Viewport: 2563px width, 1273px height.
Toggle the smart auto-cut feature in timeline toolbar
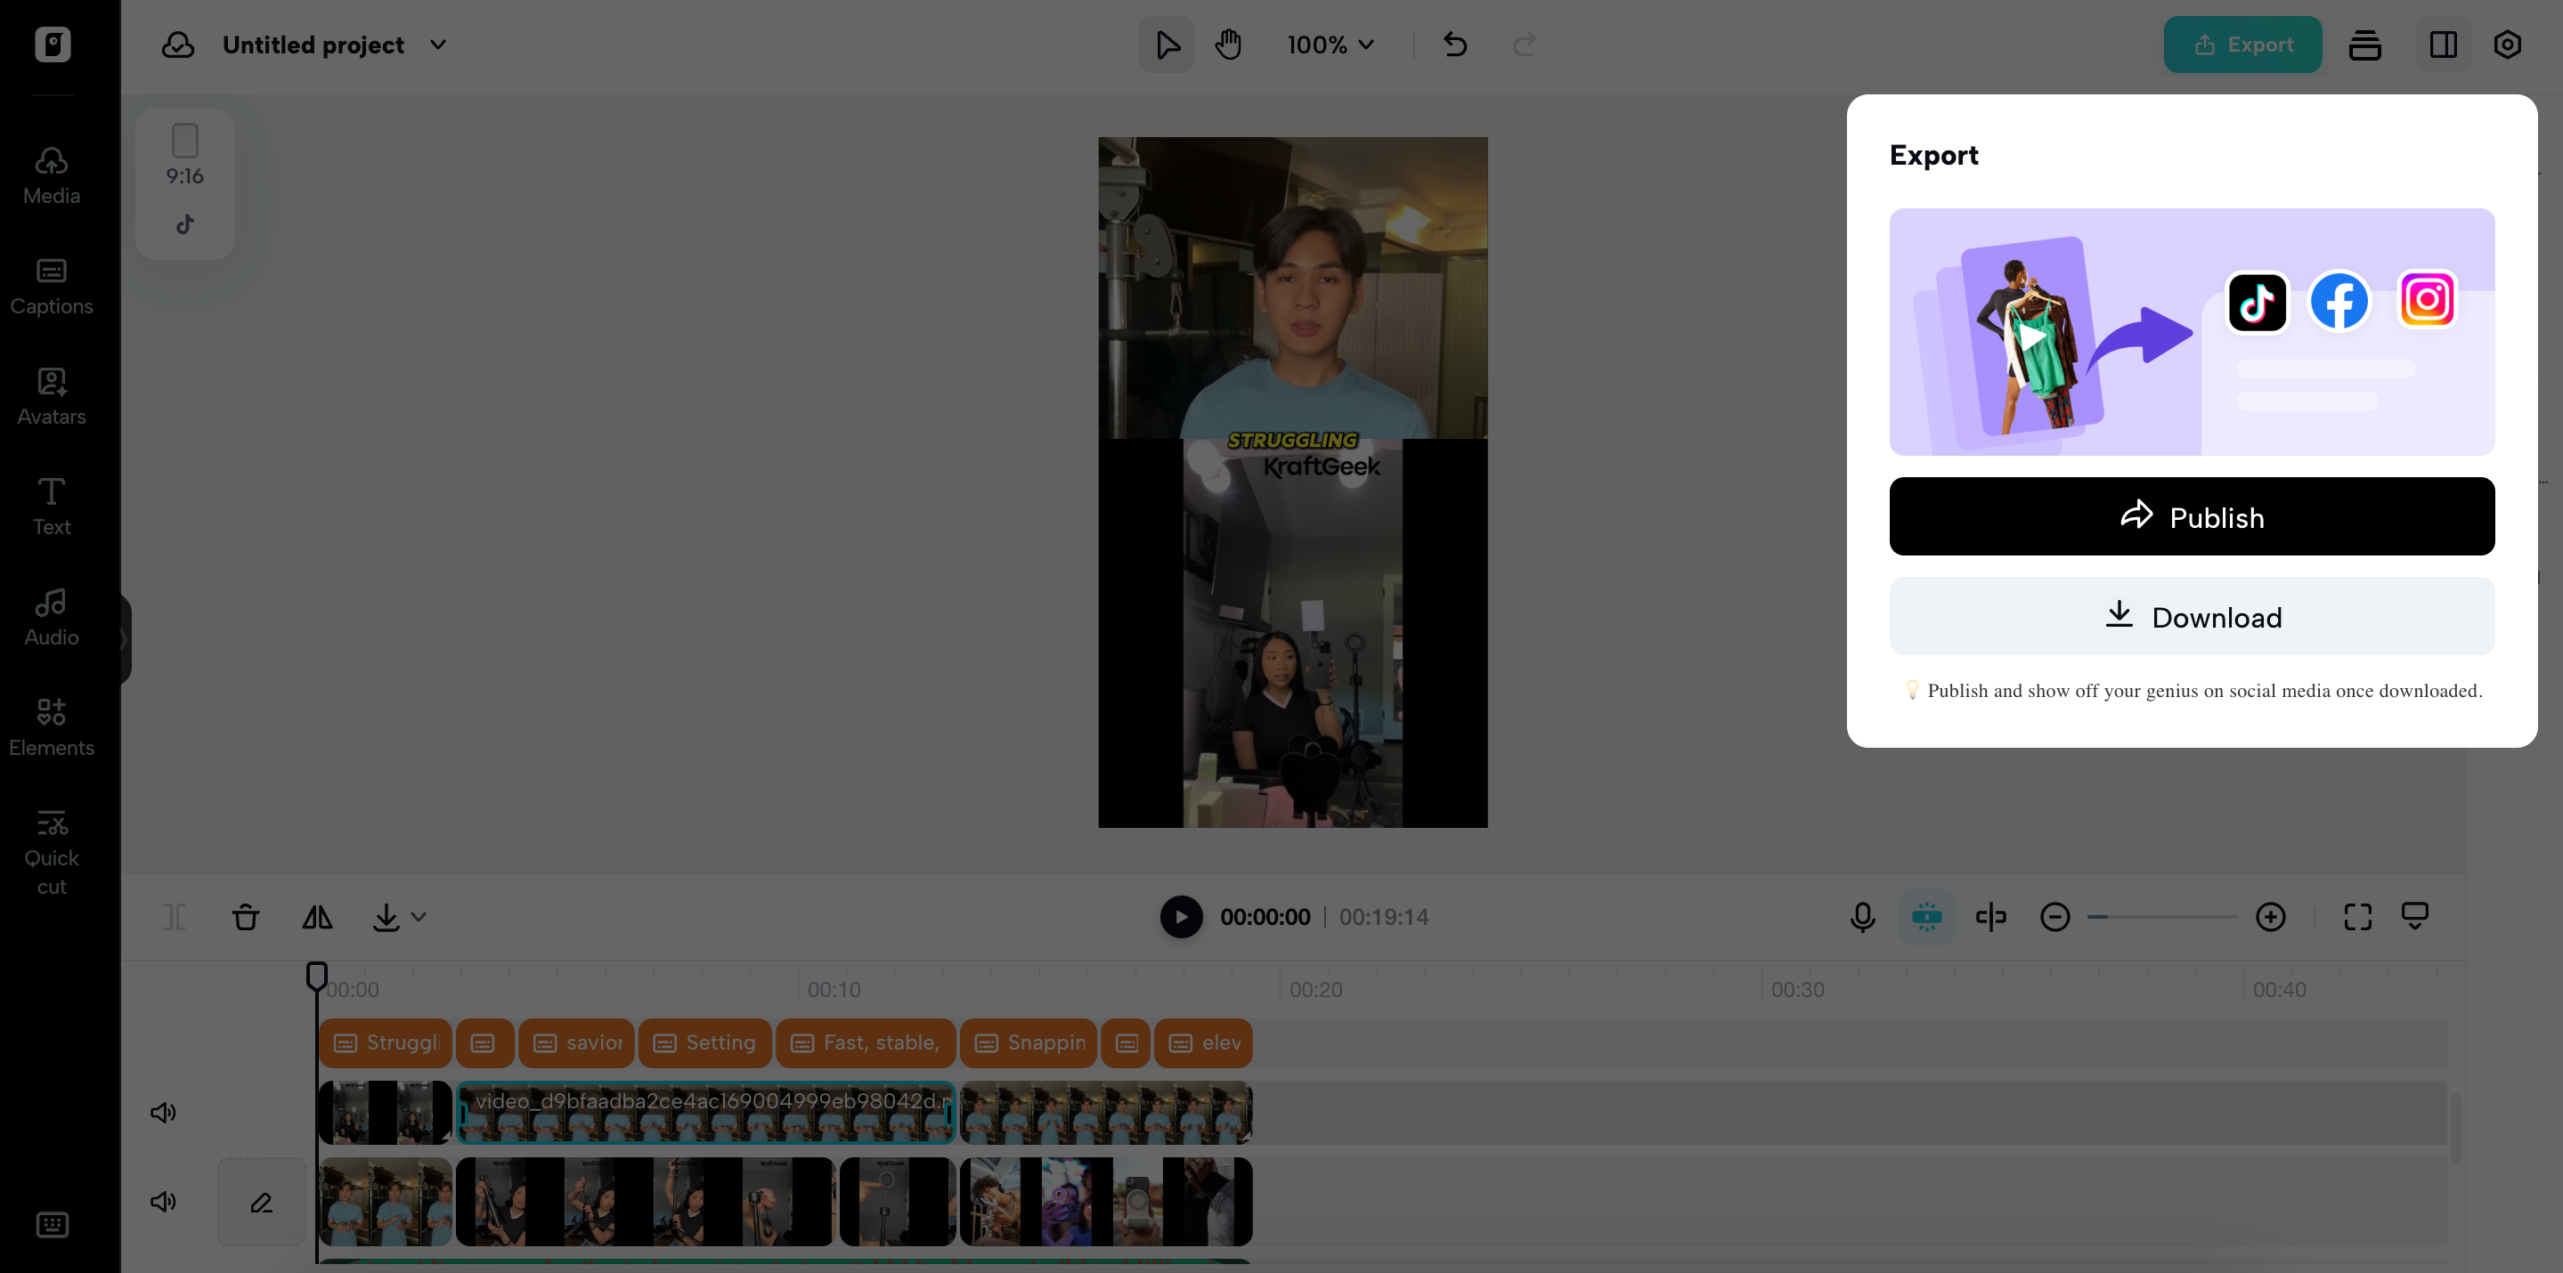(1926, 917)
